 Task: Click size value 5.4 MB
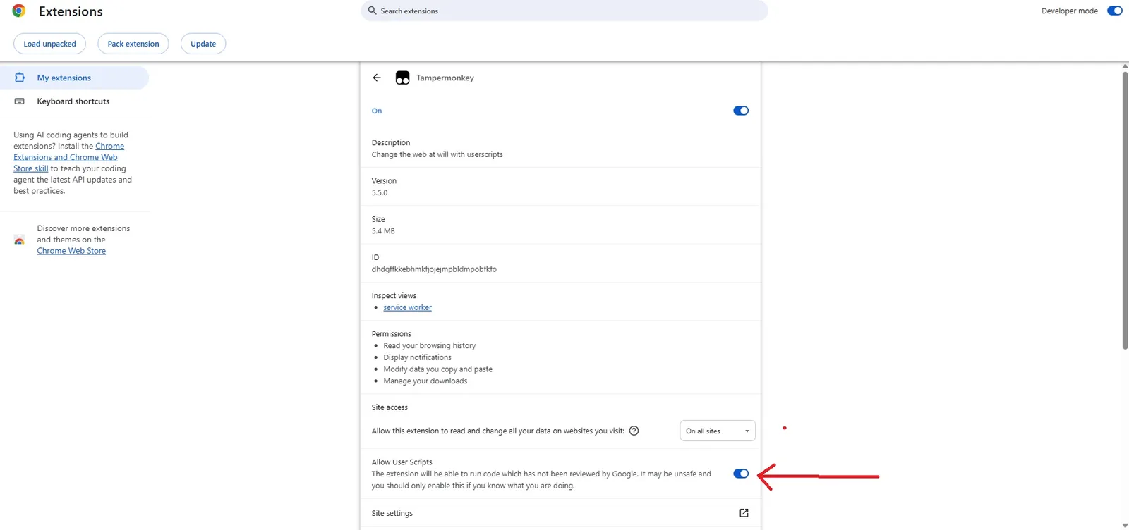click(383, 231)
